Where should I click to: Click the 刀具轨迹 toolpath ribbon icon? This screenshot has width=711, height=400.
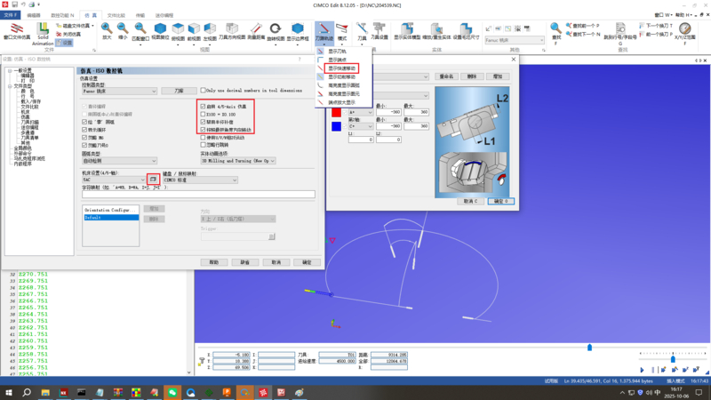325,32
